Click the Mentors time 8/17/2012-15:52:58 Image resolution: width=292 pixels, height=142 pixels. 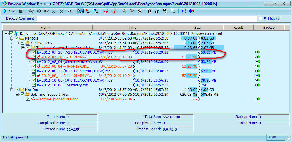tap(115, 38)
